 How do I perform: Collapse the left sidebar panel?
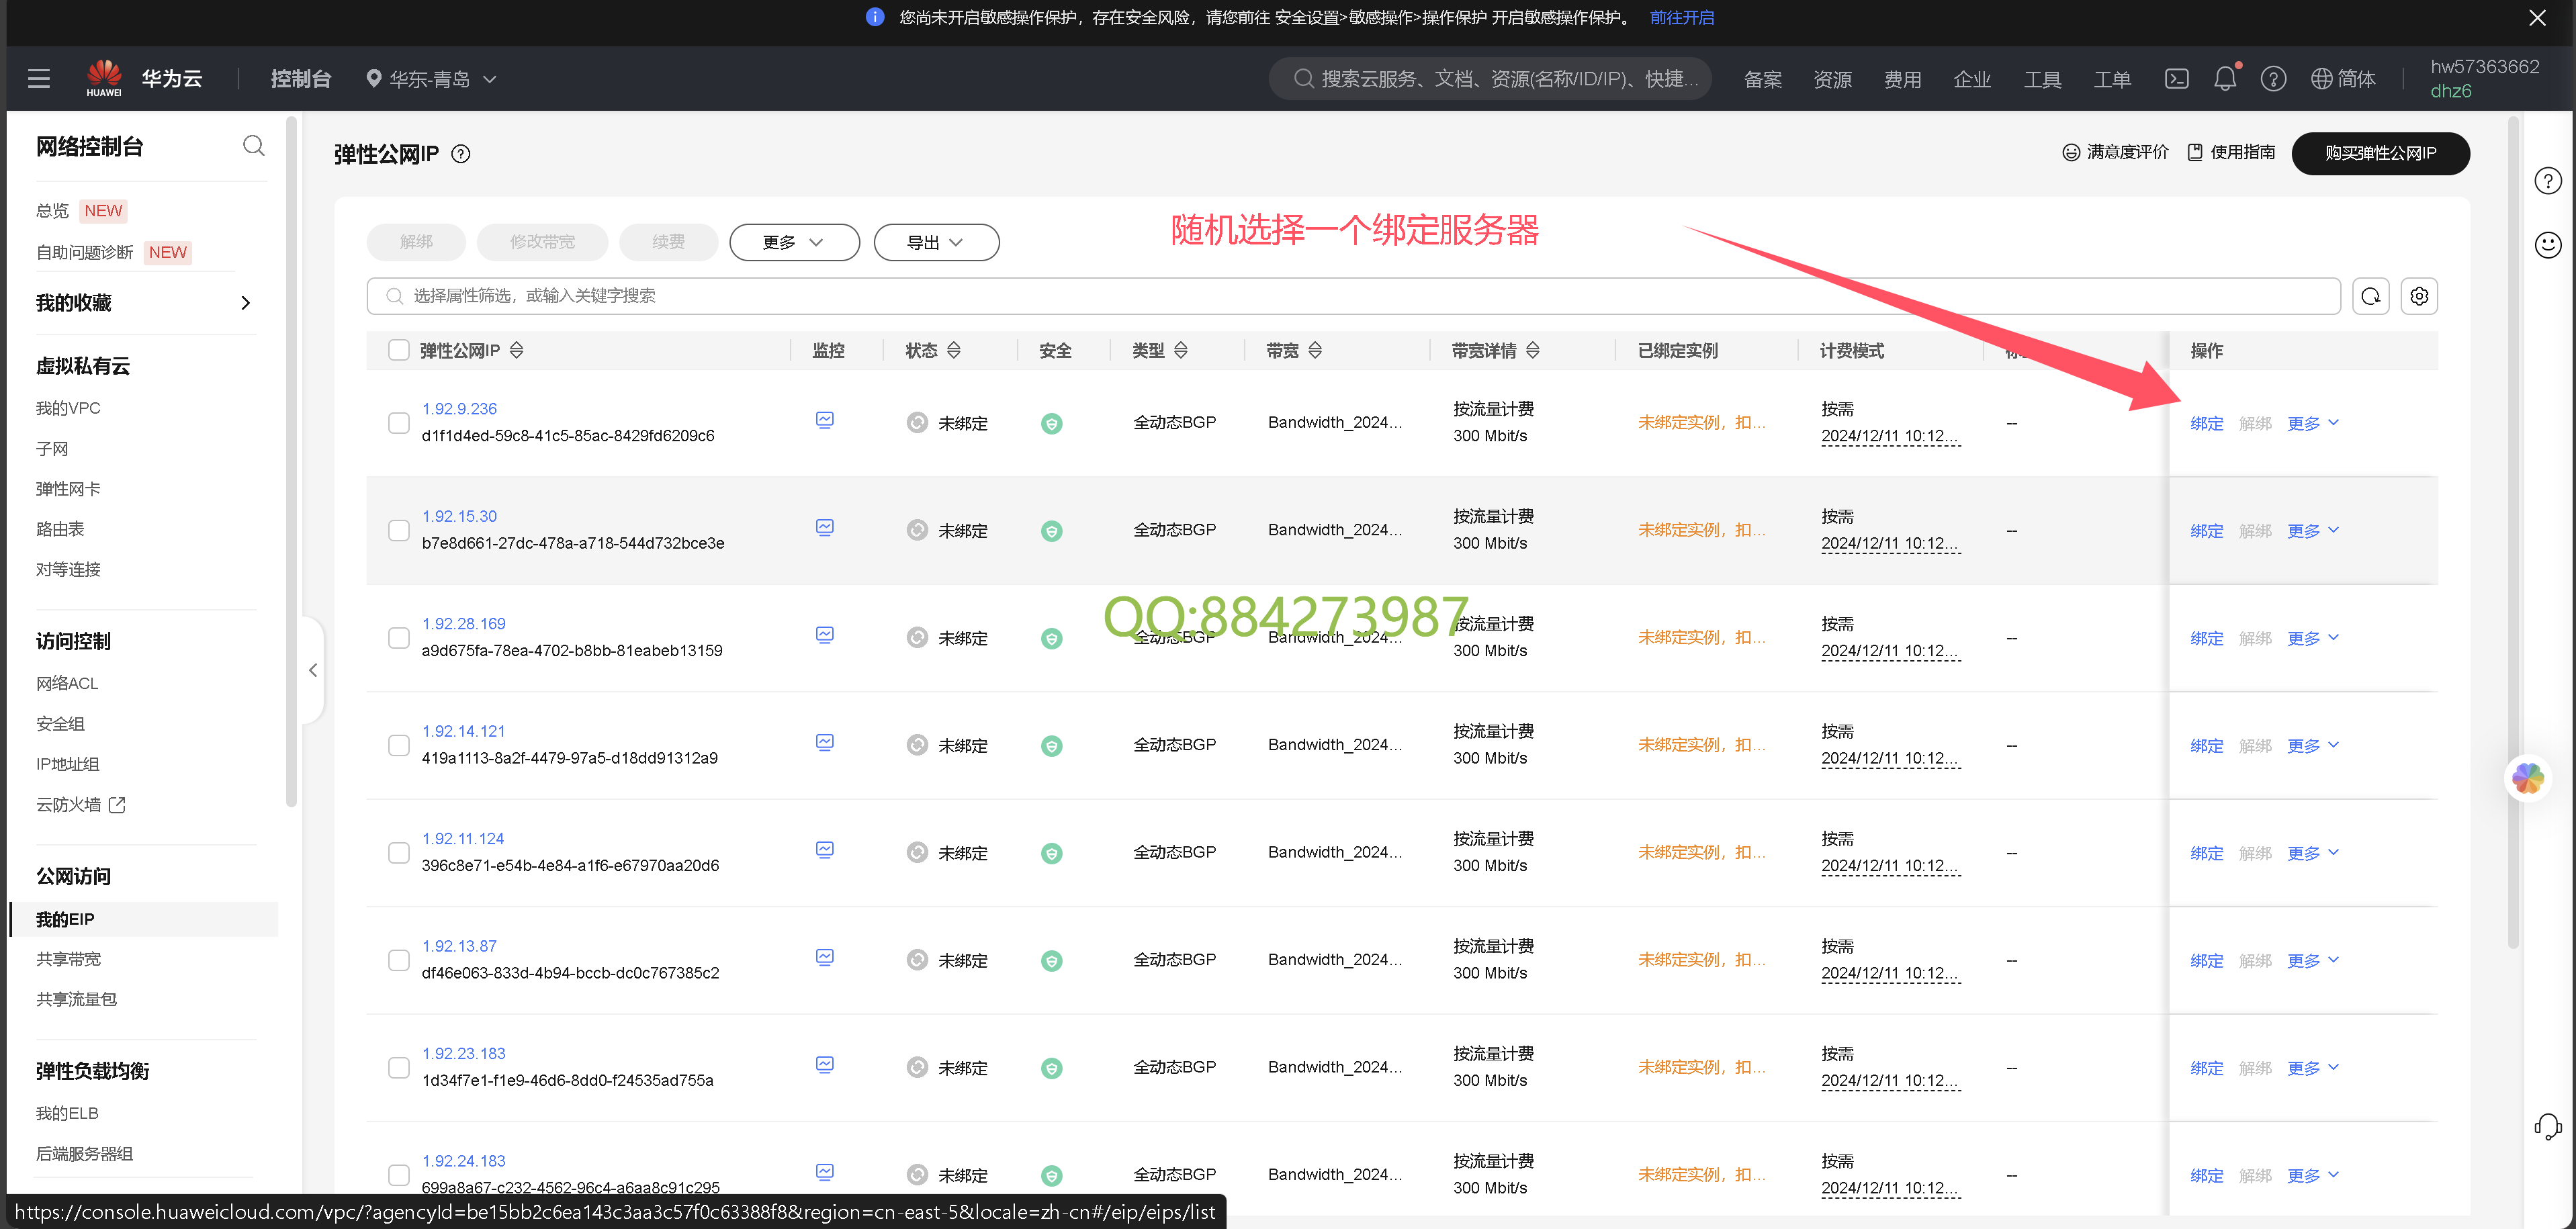point(313,670)
